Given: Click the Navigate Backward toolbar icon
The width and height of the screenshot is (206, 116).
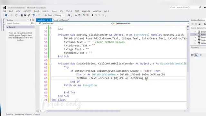Looking at the screenshot, I should coord(6,15).
